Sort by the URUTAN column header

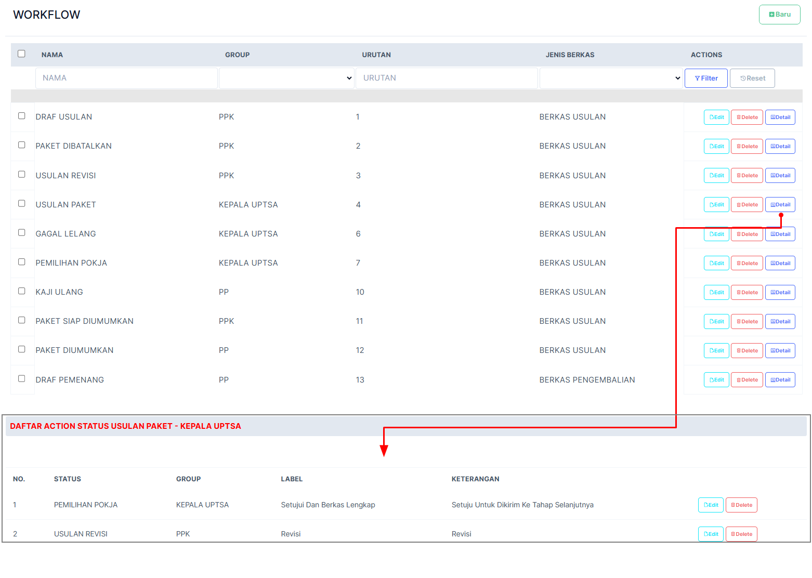pos(376,55)
